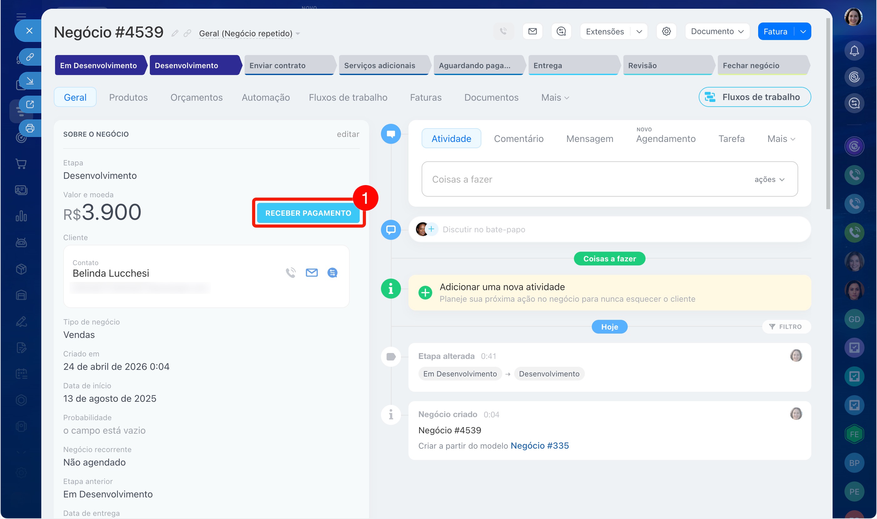
Task: Open the Documento dropdown
Action: [x=717, y=32]
